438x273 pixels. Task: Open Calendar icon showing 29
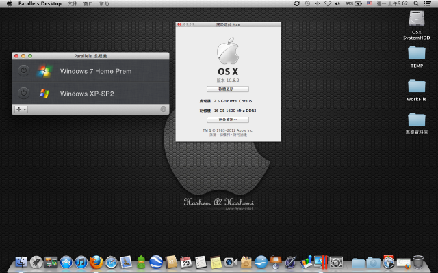tap(186, 262)
